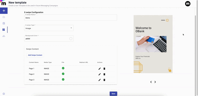Click IMAGE media type in Page 1 row

tap(47, 68)
